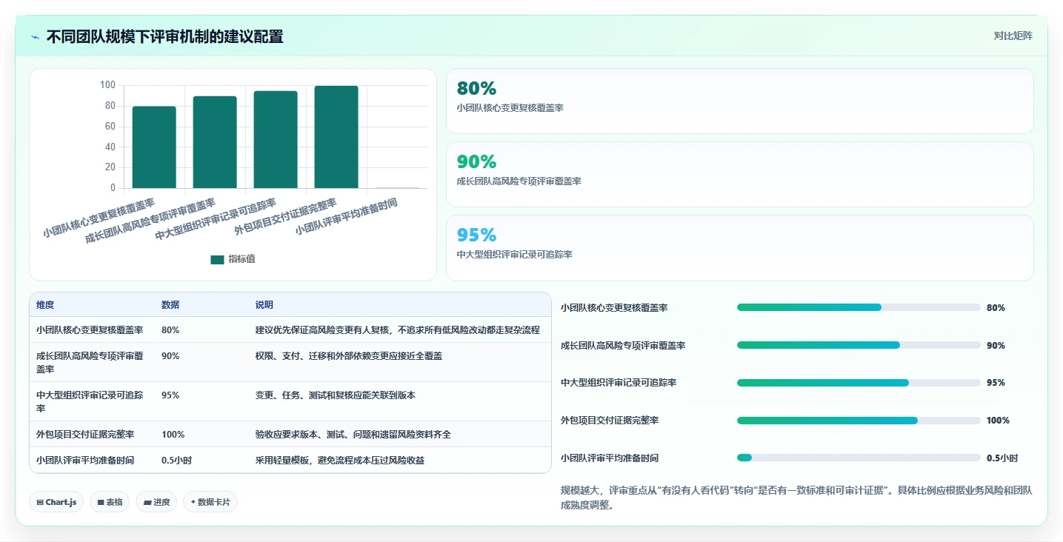The height and width of the screenshot is (542, 1063).
Task: Click the 进度 tag chip
Action: click(156, 502)
